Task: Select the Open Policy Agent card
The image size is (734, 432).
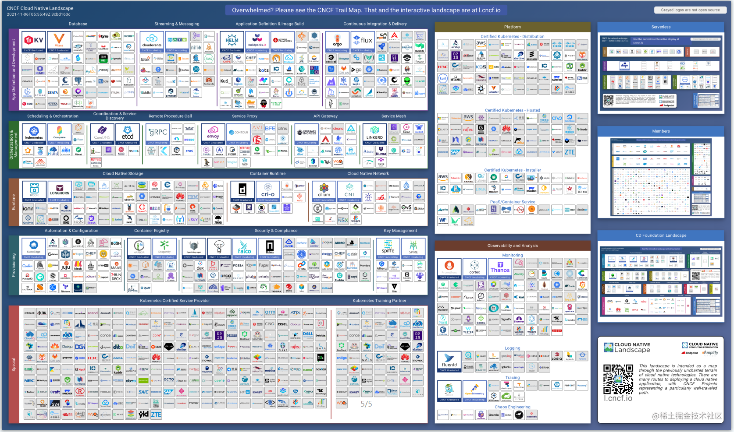Action: (x=194, y=248)
